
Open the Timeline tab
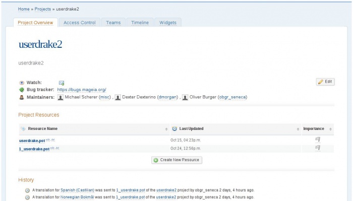pyautogui.click(x=140, y=23)
